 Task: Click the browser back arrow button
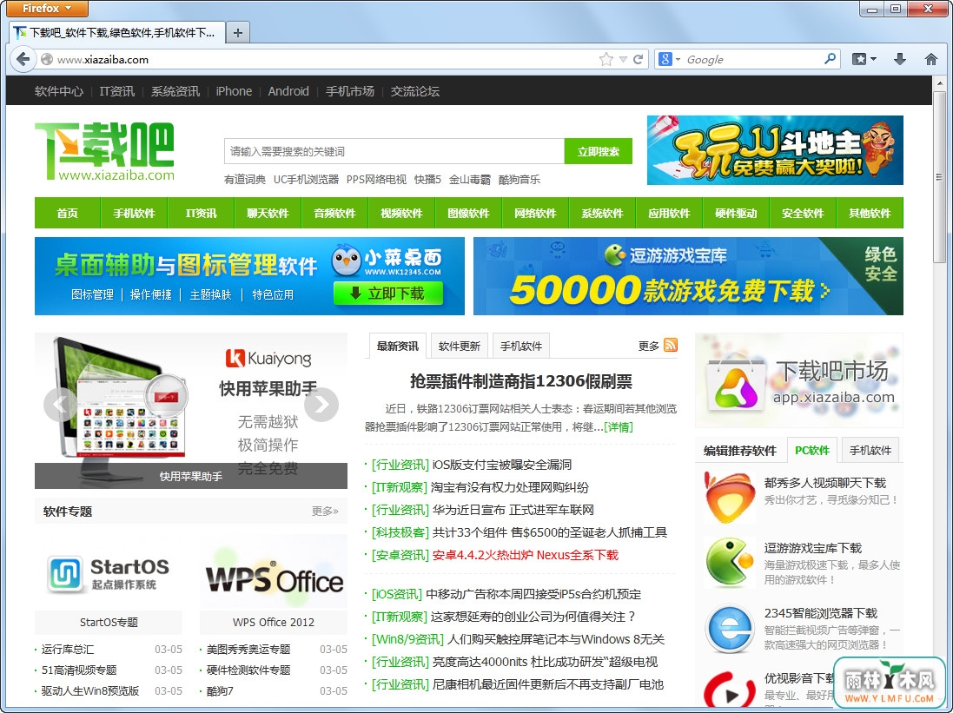point(23,59)
